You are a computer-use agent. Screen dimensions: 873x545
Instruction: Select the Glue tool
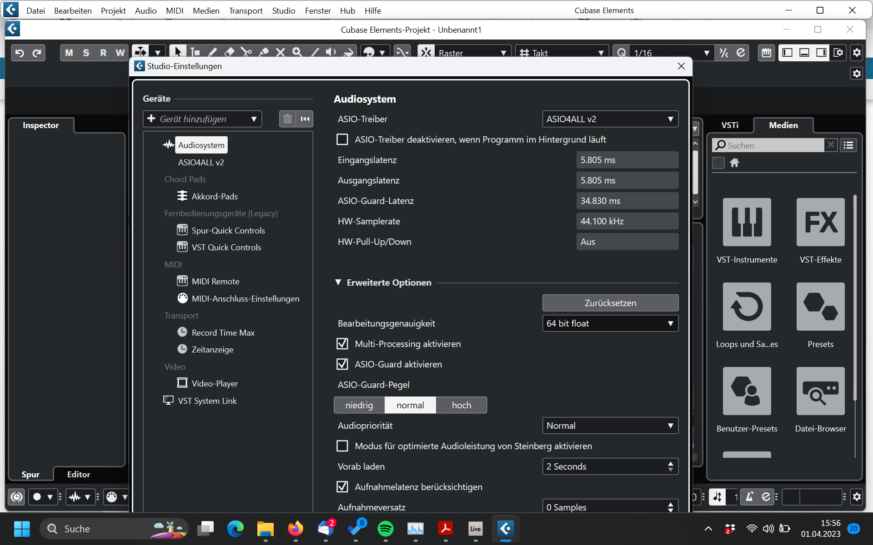tap(264, 53)
